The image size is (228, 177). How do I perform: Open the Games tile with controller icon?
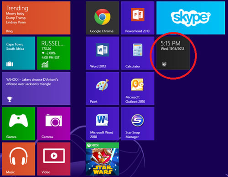point(18,124)
